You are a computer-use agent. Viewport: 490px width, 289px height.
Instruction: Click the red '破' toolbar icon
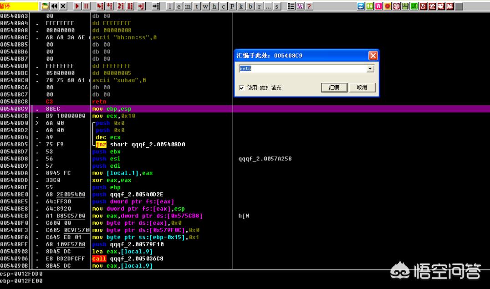(441, 6)
